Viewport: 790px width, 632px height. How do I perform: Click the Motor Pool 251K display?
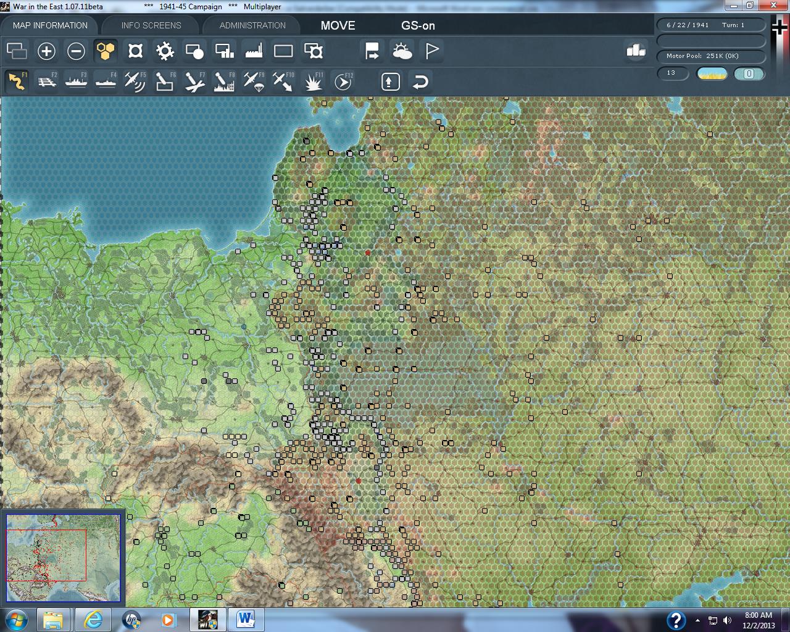711,56
